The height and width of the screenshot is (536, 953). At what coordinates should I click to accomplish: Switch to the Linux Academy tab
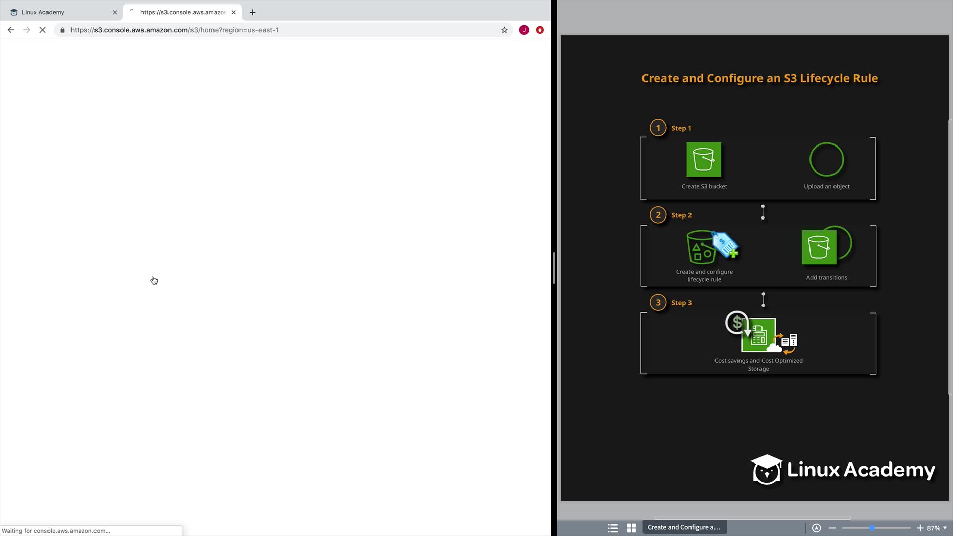coord(60,12)
